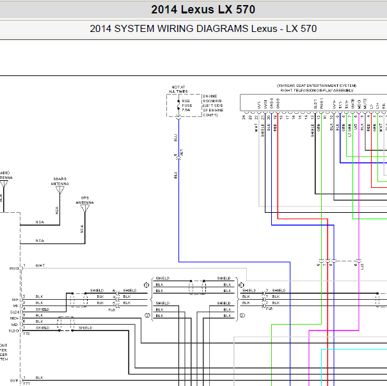Image resolution: width=387 pixels, height=386 pixels.
Task: Click the "WHT" label beside WUO pin 1
Action: click(x=40, y=266)
